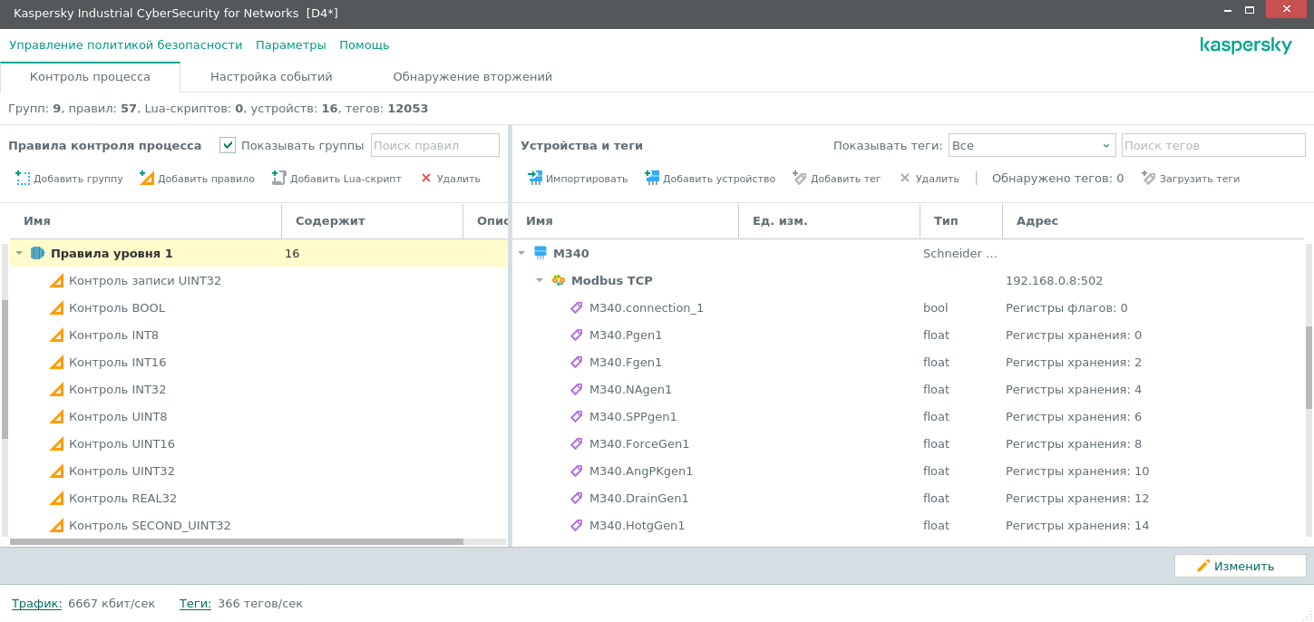1314x622 pixels.
Task: Click the red Delete rule icon
Action: pyautogui.click(x=426, y=179)
